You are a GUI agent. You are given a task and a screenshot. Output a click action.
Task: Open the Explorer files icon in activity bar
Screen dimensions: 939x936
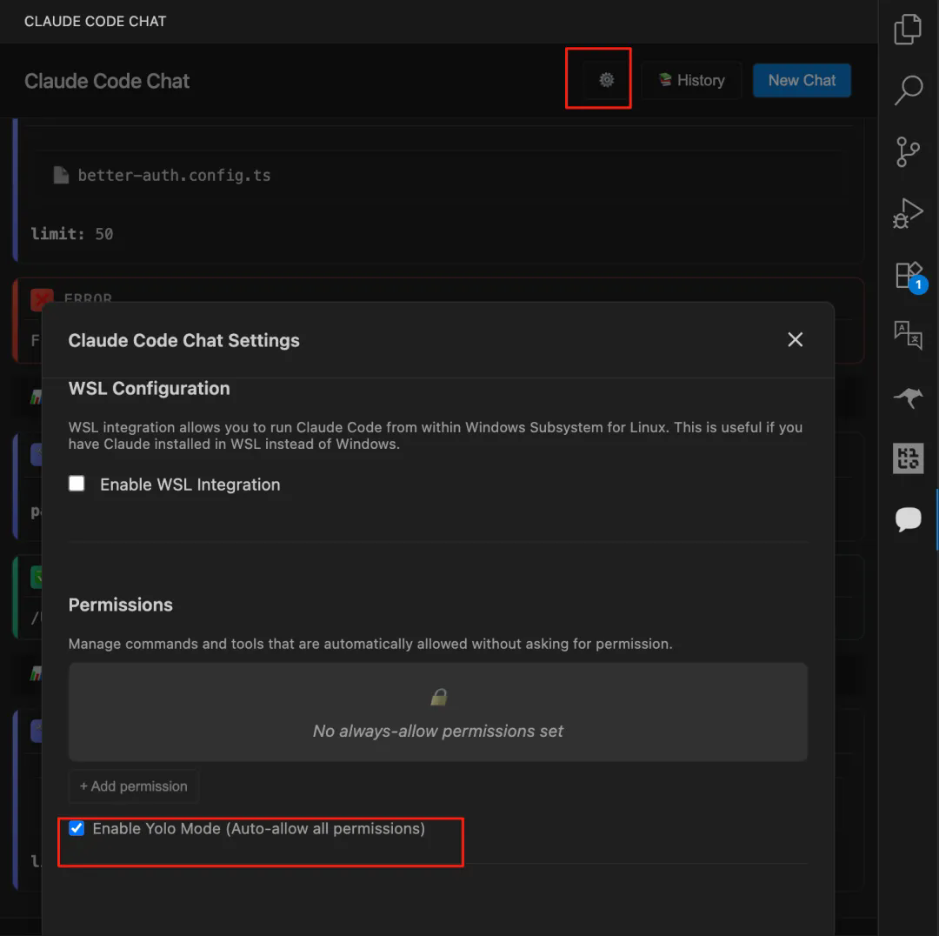(908, 29)
